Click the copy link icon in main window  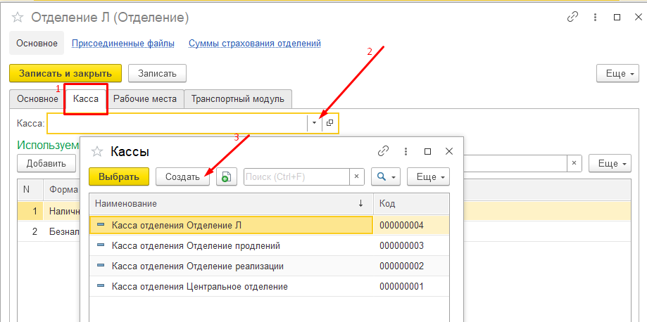click(x=572, y=17)
